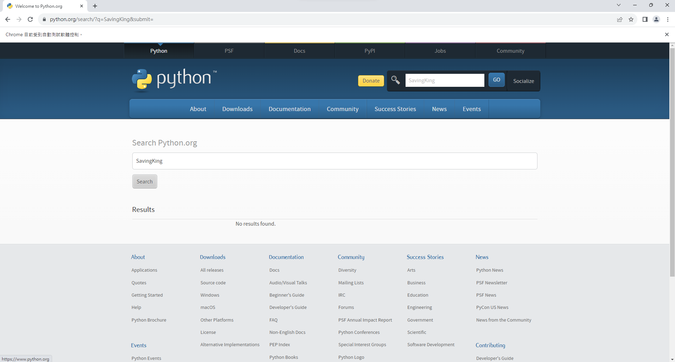Visit the Getting Started link
This screenshot has height=362, width=675.
pyautogui.click(x=147, y=295)
